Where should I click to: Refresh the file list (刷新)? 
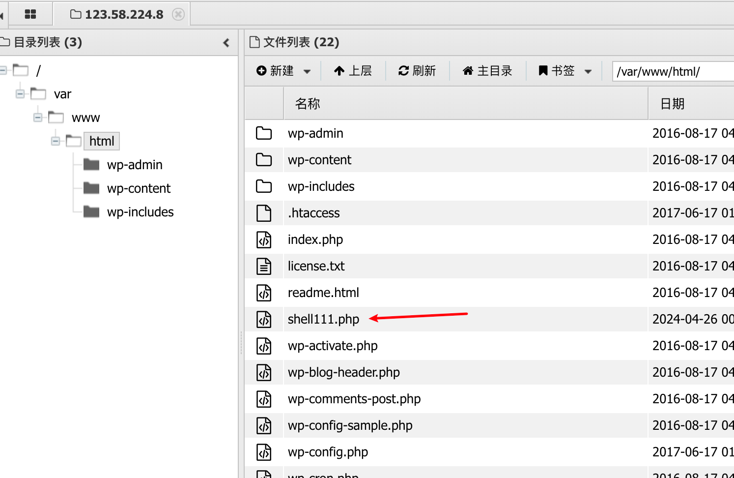point(417,71)
